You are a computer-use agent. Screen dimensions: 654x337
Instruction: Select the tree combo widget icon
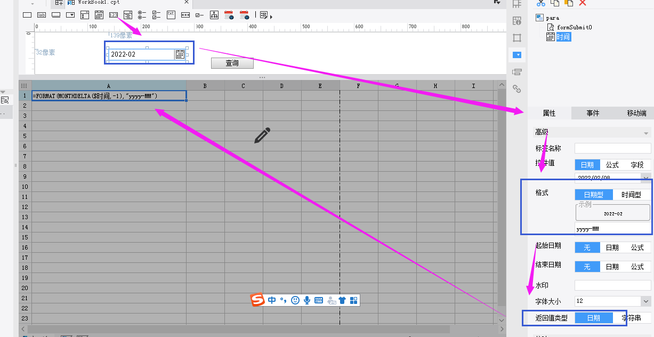pyautogui.click(x=128, y=15)
